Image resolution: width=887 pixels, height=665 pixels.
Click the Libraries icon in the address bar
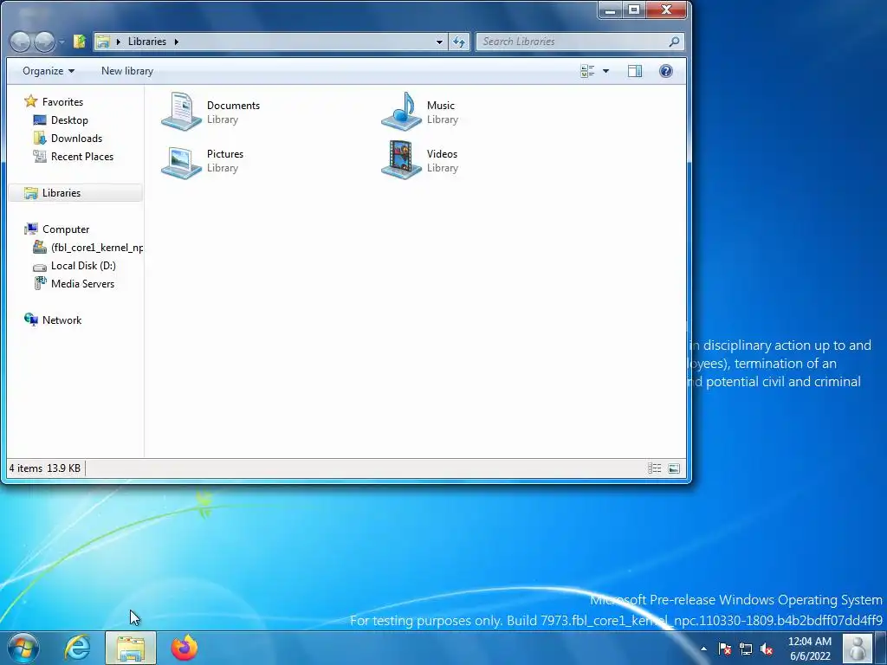point(103,42)
